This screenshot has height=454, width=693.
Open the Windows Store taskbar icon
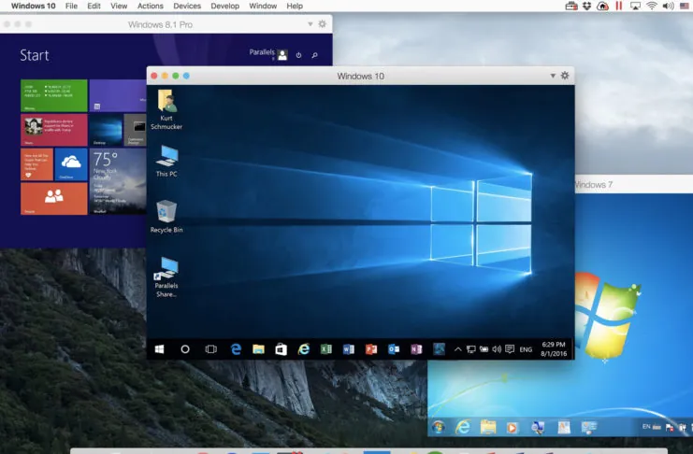pyautogui.click(x=281, y=349)
